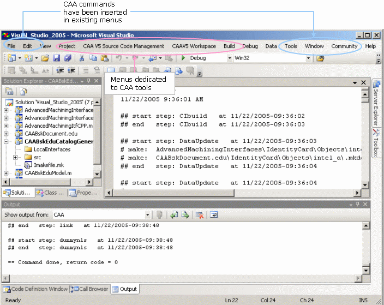Open the CAA V5 Source Code Management menu
The width and height of the screenshot is (384, 305).
[x=124, y=46]
